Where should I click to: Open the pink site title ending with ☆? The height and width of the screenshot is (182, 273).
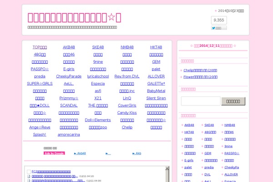click(x=74, y=18)
